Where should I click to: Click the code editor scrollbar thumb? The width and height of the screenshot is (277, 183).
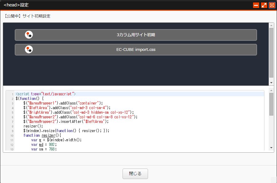click(x=271, y=104)
